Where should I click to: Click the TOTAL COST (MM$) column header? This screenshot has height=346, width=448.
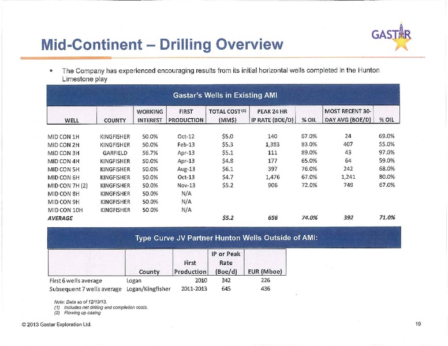[227, 115]
